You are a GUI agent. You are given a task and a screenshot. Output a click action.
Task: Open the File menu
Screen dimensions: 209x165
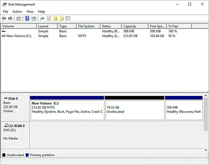[x=5, y=12]
